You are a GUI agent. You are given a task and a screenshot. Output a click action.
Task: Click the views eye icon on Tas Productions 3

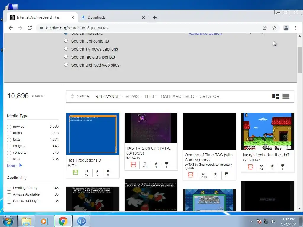click(87, 171)
